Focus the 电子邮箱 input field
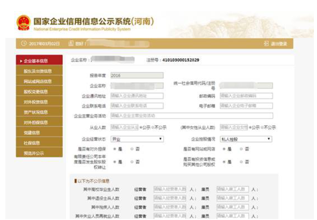 click(x=246, y=106)
